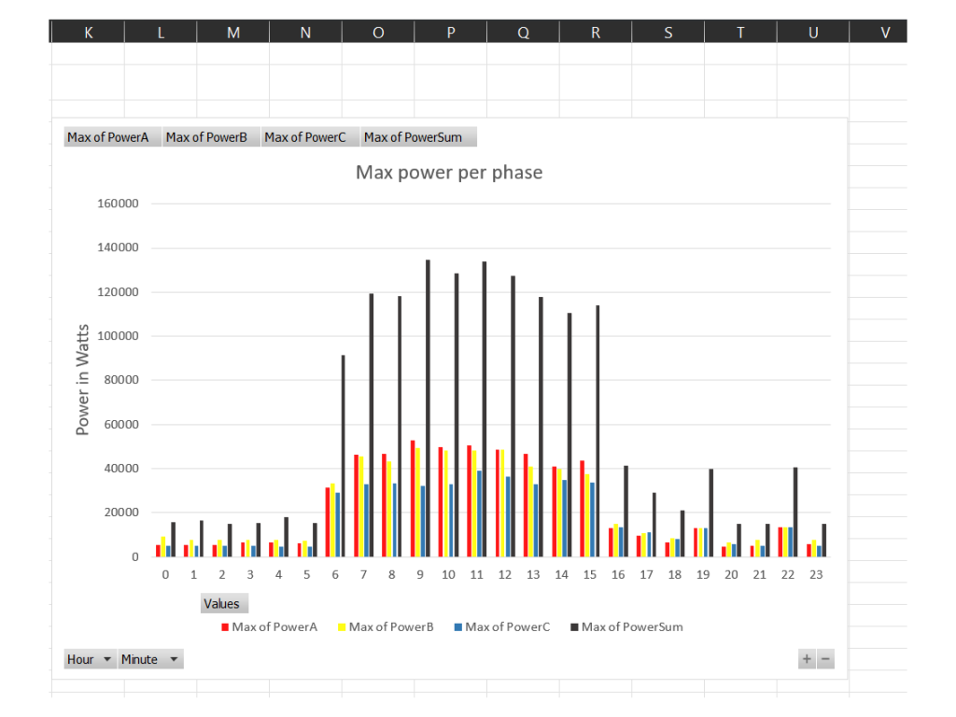
Task: Click dark Max of PowerSum legend swatch
Action: (574, 626)
